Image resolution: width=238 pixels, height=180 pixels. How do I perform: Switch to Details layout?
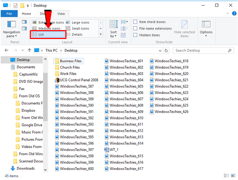tap(75, 34)
